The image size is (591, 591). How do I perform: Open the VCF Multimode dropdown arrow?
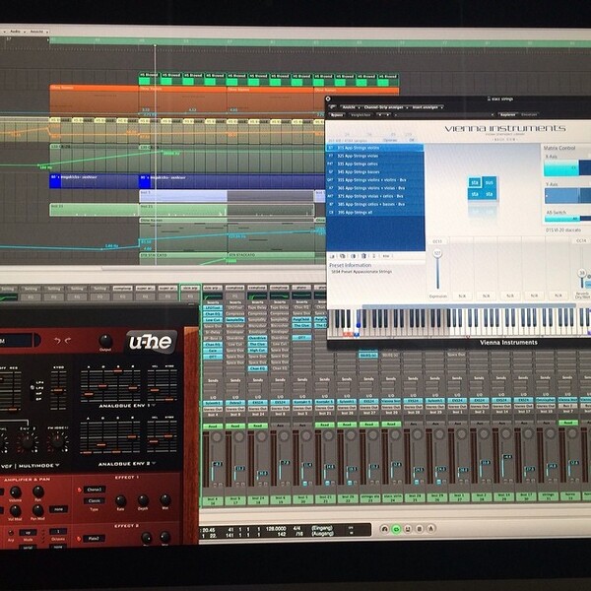[x=57, y=466]
